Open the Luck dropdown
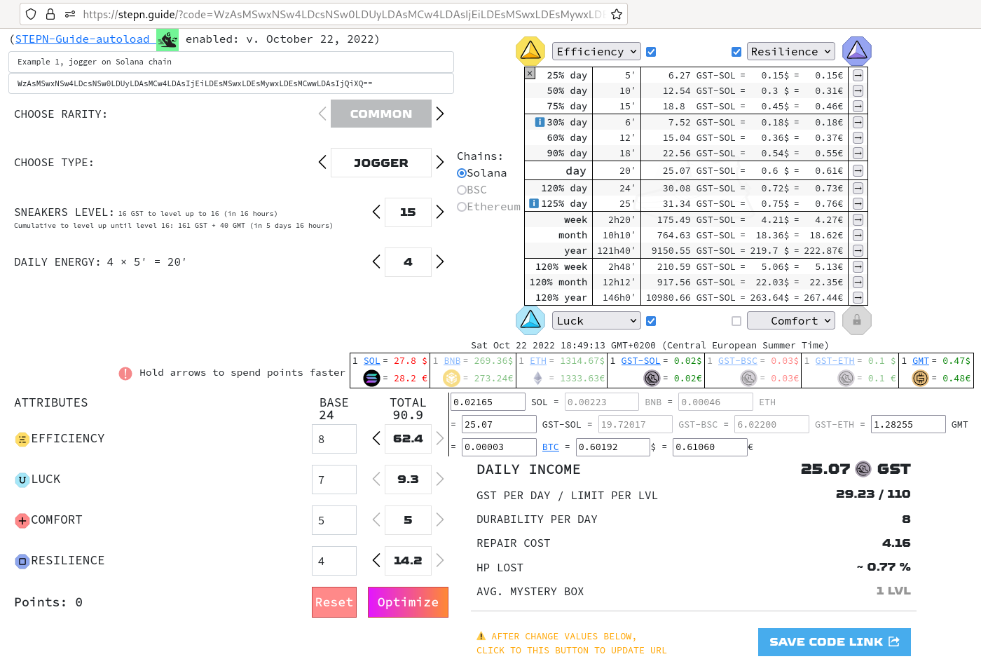Viewport: 981px width, 659px height. click(x=596, y=320)
